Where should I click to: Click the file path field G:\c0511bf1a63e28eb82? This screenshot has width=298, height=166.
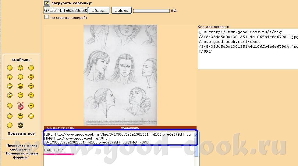click(x=66, y=10)
